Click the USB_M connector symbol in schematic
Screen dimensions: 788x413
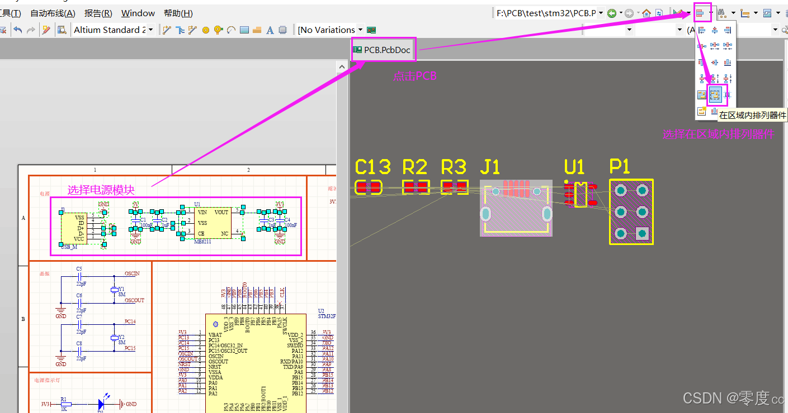point(73,227)
